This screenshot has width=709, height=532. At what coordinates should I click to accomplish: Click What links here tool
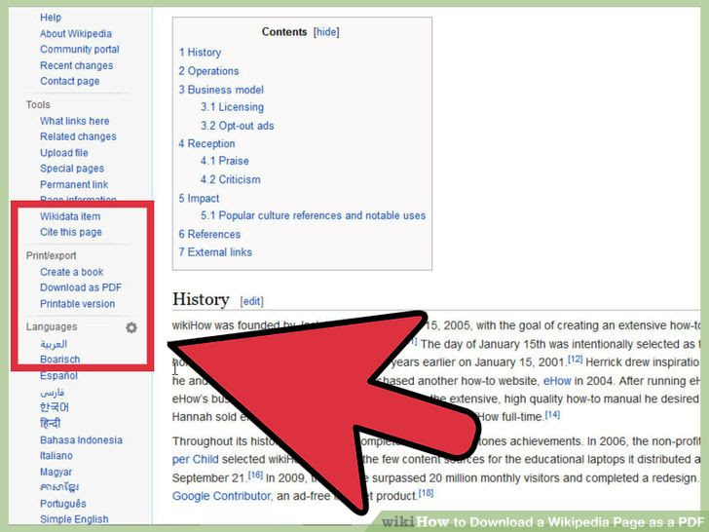click(x=75, y=121)
